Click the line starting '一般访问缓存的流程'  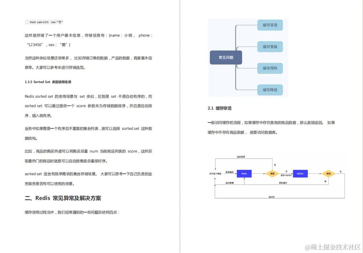pos(271,123)
